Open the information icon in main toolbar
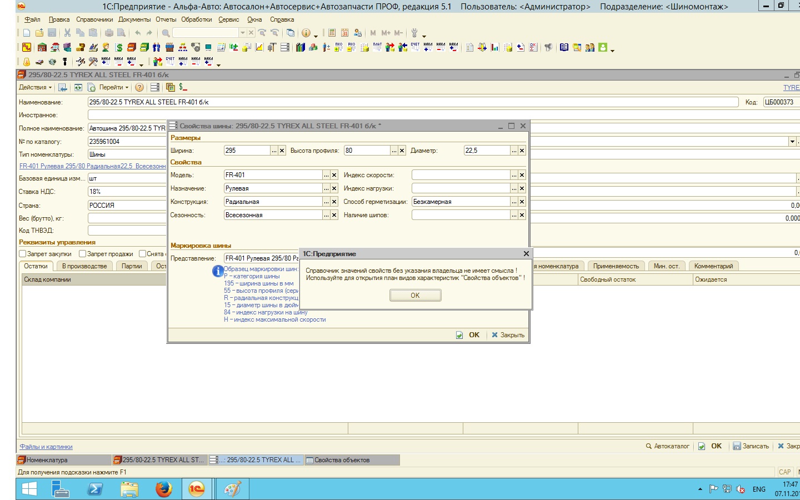Viewport: 800px width, 500px height. pos(306,33)
